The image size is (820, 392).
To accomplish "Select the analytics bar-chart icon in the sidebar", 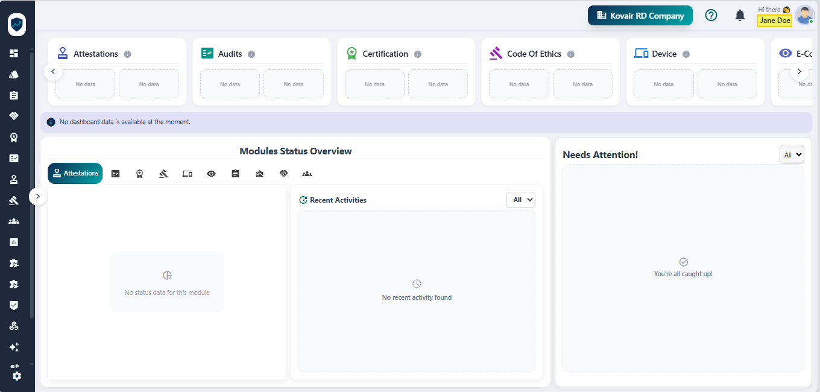I will tap(13, 242).
